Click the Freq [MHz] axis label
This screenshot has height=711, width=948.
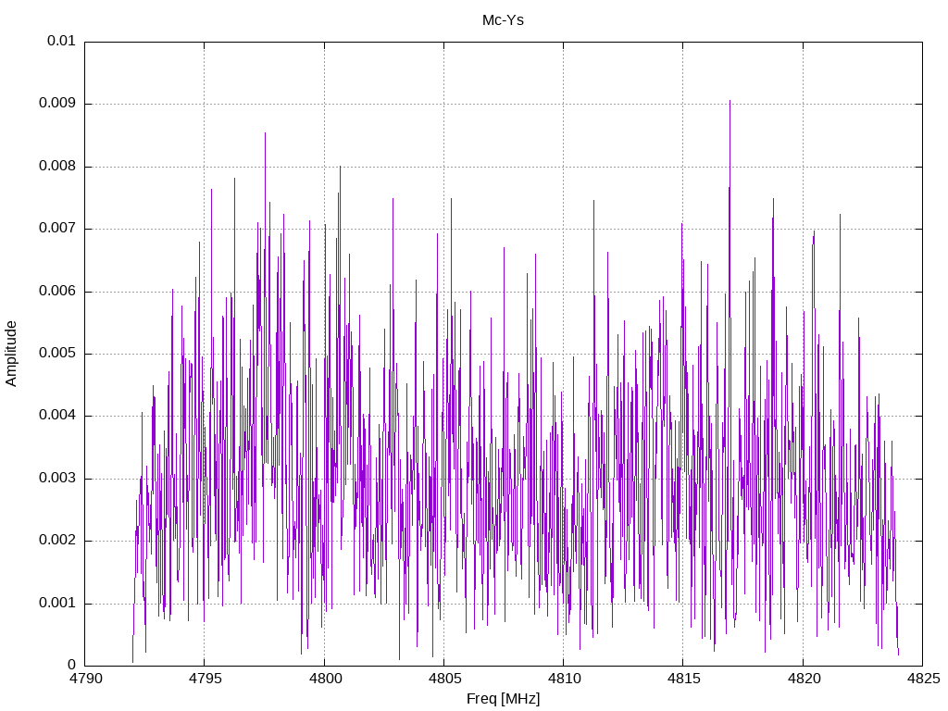[x=503, y=699]
